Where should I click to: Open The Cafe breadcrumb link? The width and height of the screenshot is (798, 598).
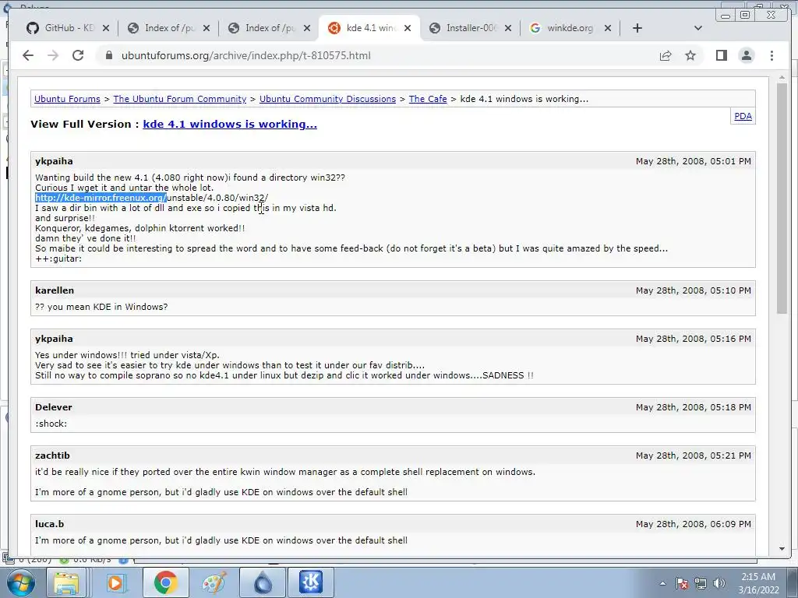click(x=428, y=99)
